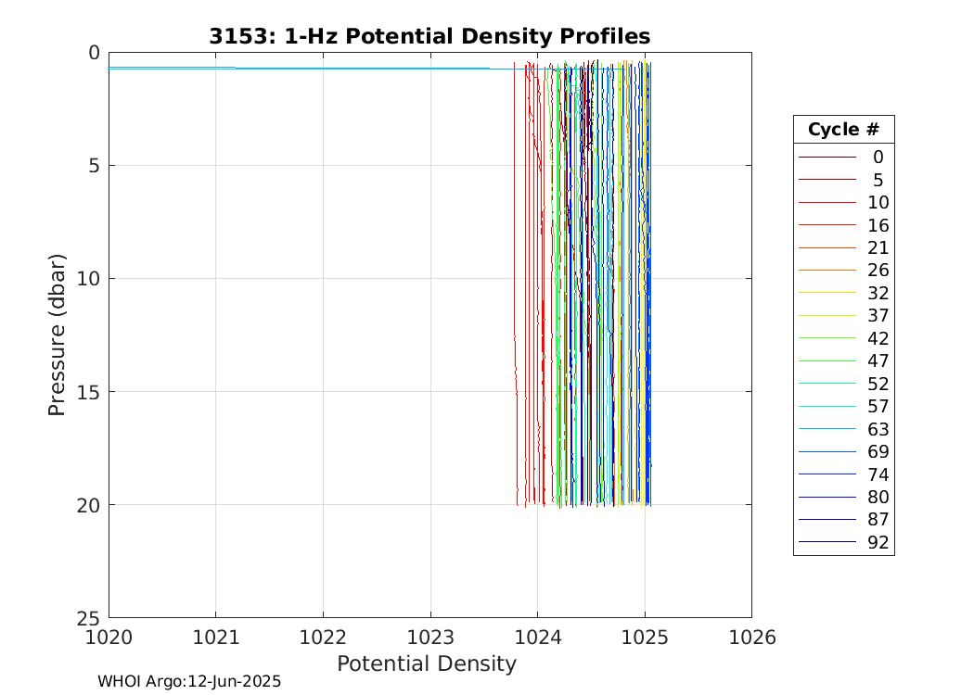The width and height of the screenshot is (974, 695).
Task: Select legend entry for cycle 37
Action: click(x=843, y=315)
